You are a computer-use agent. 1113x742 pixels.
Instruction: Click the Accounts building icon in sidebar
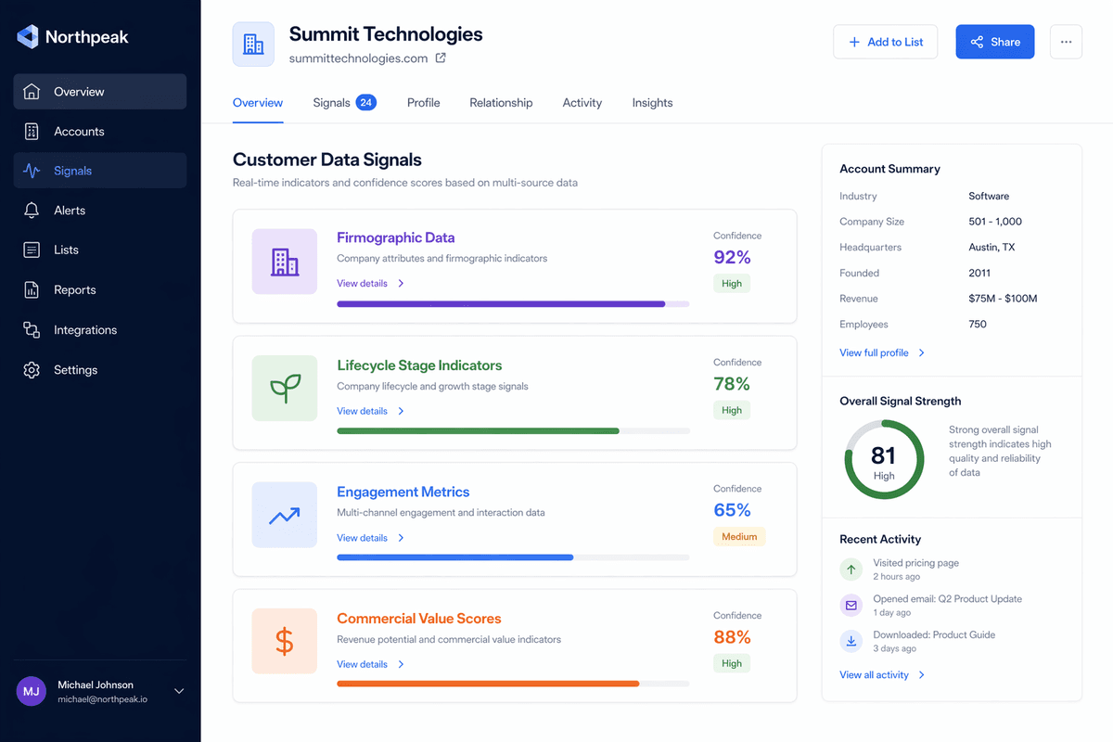click(32, 132)
